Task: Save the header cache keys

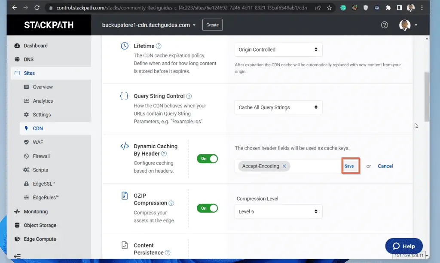Action: point(349,166)
